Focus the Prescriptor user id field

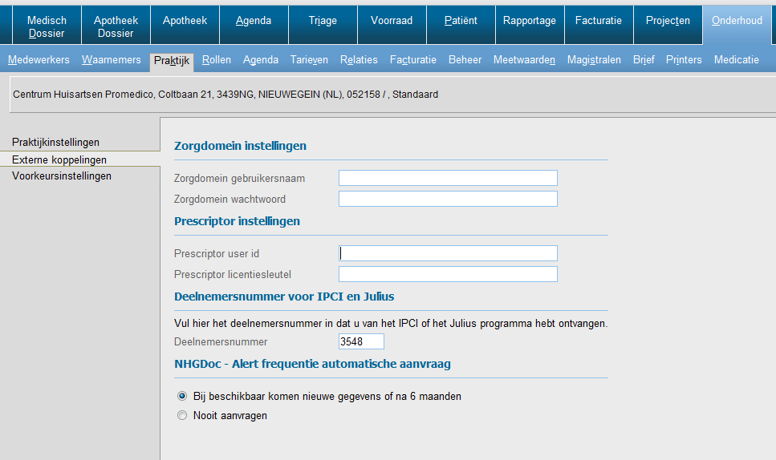click(x=448, y=253)
